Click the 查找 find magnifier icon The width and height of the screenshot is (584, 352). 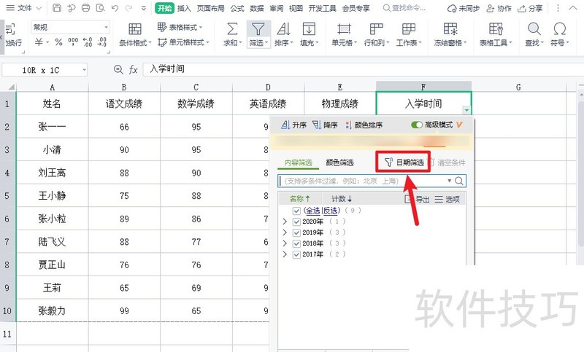point(534,29)
